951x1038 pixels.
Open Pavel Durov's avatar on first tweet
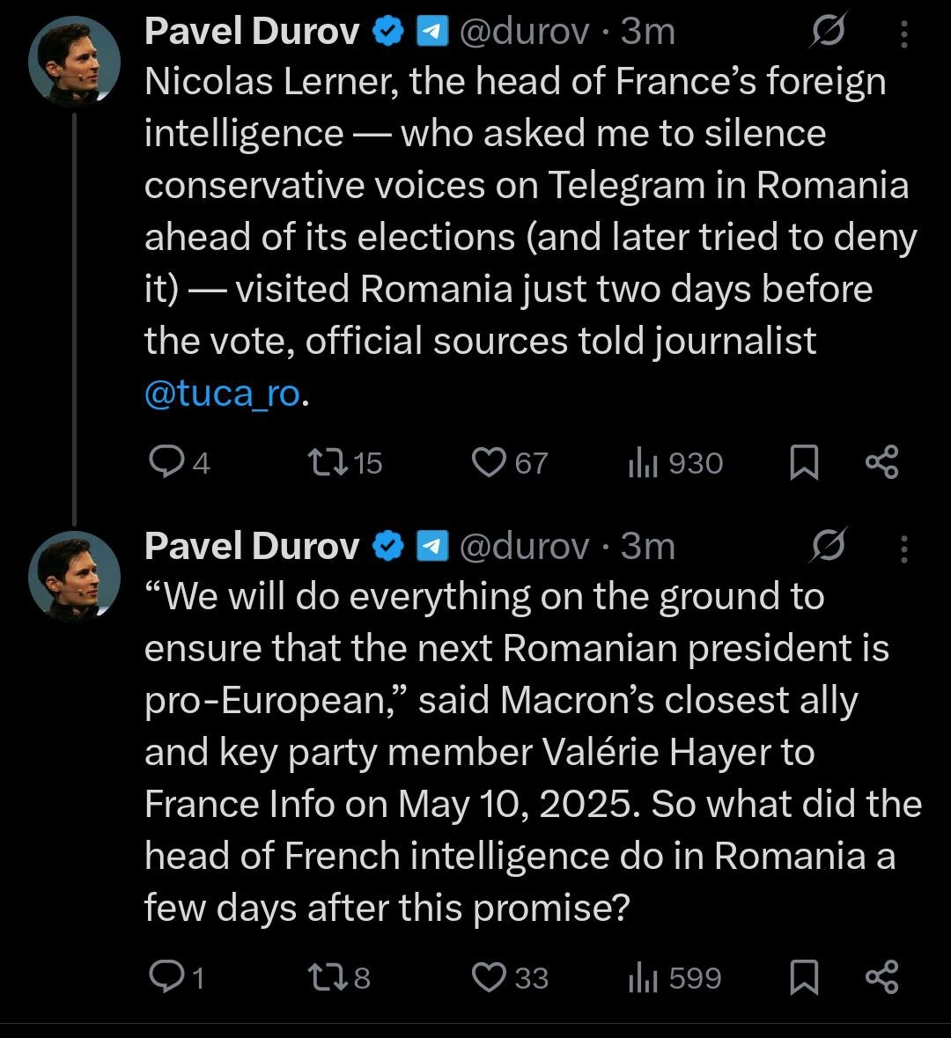(x=74, y=62)
